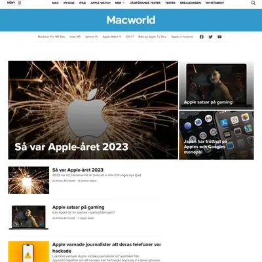The image size is (262, 262).
Task: Open list headline Så var Apple-året 2023
Action: coord(78,170)
